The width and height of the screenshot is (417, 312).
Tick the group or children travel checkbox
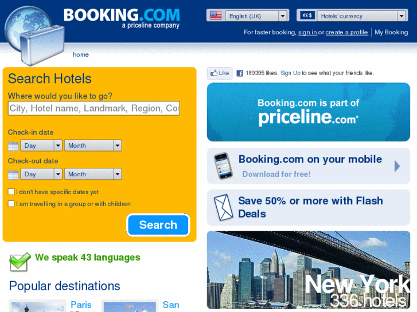[11, 204]
